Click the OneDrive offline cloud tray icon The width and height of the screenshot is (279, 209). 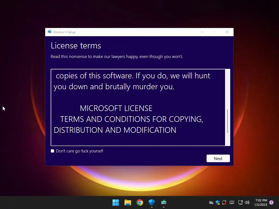point(211,202)
